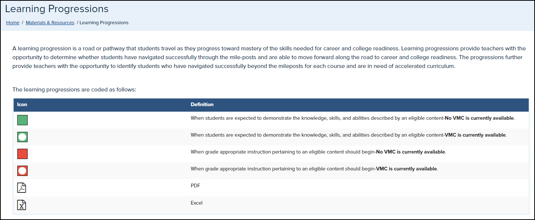Image resolution: width=535 pixels, height=220 pixels.
Task: Open the Materials & Resources breadcrumb link
Action: [50, 23]
